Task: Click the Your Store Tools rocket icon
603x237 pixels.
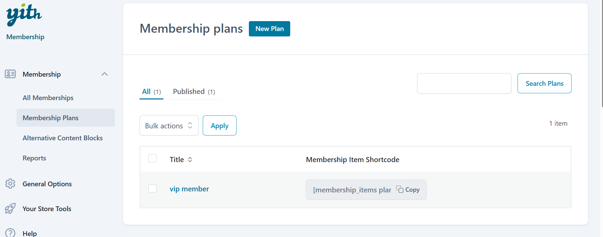Action: pos(10,208)
